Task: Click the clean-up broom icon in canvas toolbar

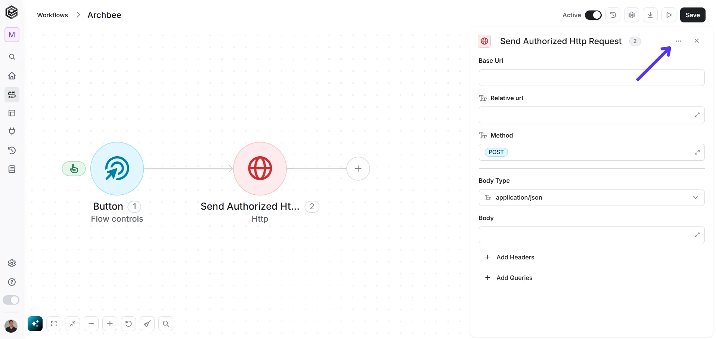Action: (147, 324)
